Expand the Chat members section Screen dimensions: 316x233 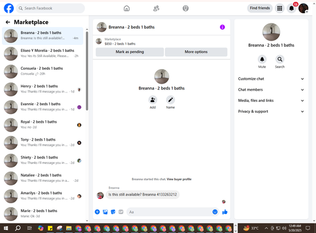pos(271,90)
